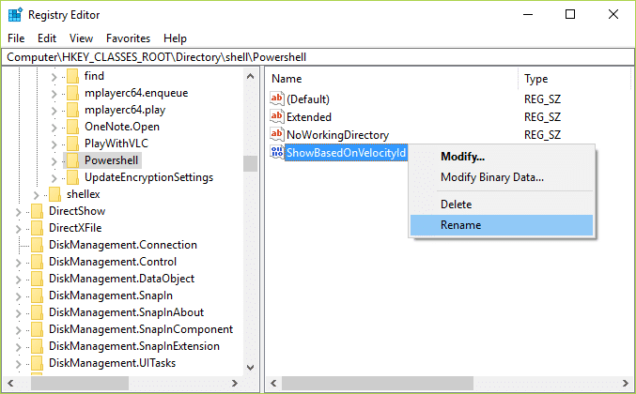Expand the Powershell key arrow

[54, 161]
